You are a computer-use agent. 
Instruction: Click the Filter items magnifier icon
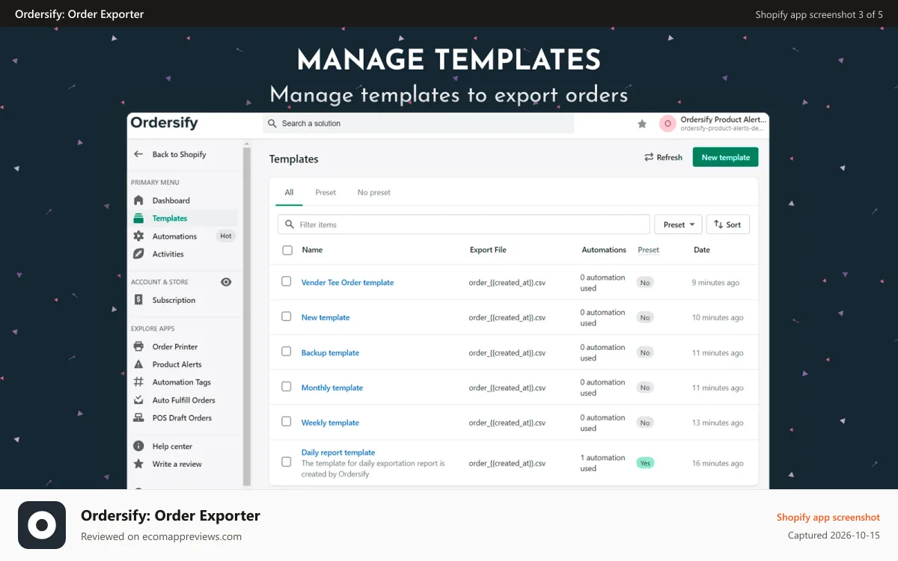click(289, 224)
